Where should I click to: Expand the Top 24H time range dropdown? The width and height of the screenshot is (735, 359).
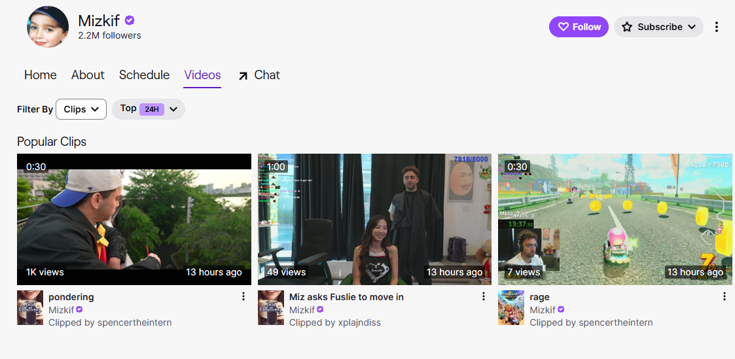point(149,109)
